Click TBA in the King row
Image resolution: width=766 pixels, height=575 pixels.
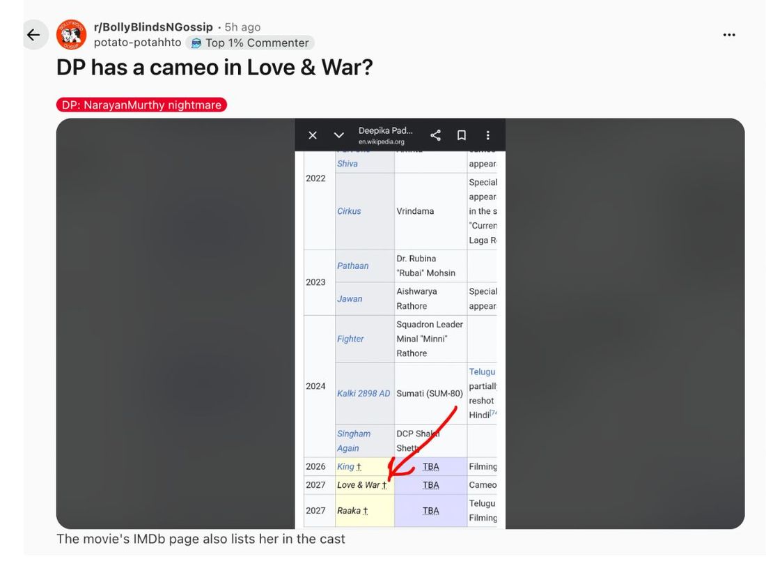click(x=430, y=466)
